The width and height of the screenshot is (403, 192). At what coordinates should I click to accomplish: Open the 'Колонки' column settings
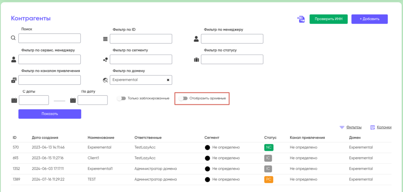pos(384,127)
